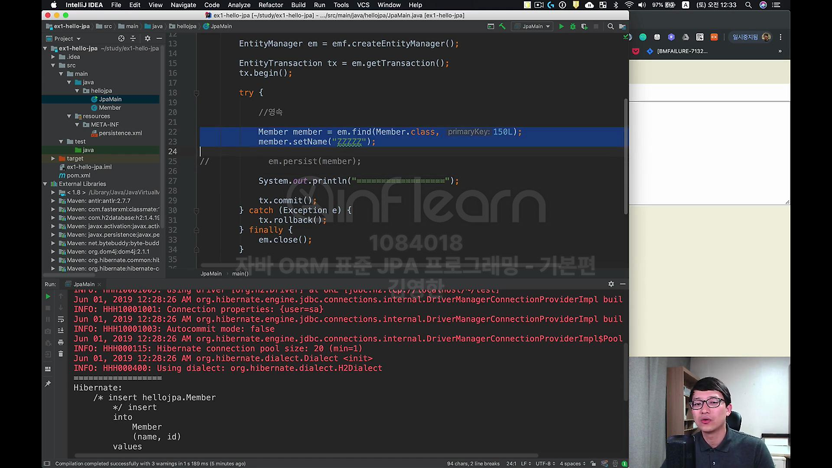The image size is (832, 468).
Task: Open the Tools menu
Action: coord(341,5)
